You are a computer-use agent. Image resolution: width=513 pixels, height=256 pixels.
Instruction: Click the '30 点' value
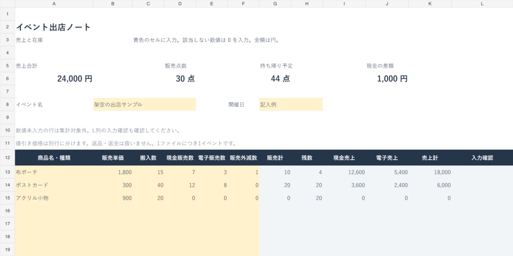click(185, 79)
